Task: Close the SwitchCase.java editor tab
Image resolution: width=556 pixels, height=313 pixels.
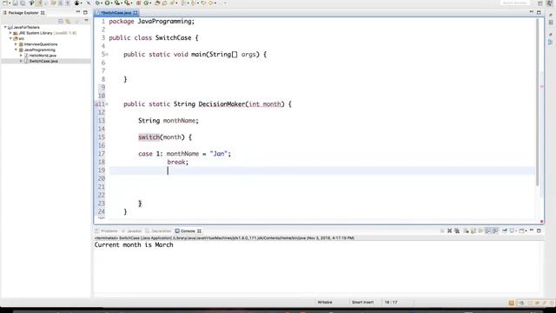Action: click(136, 13)
